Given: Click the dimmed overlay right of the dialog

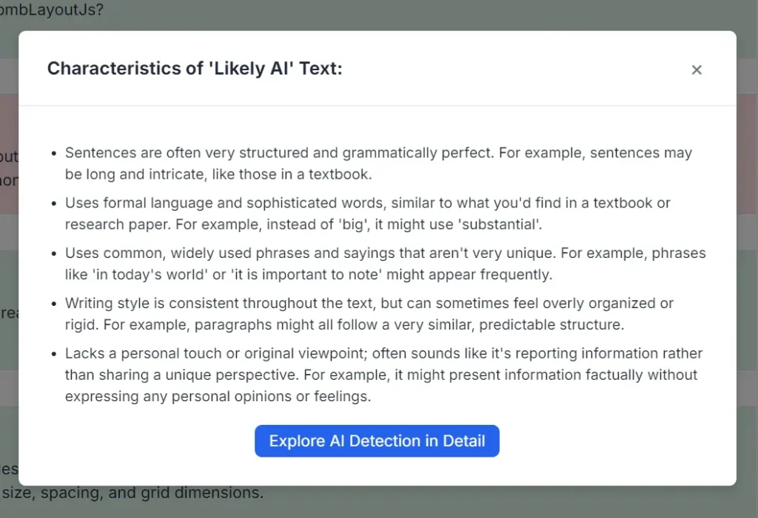Looking at the screenshot, I should 749,259.
